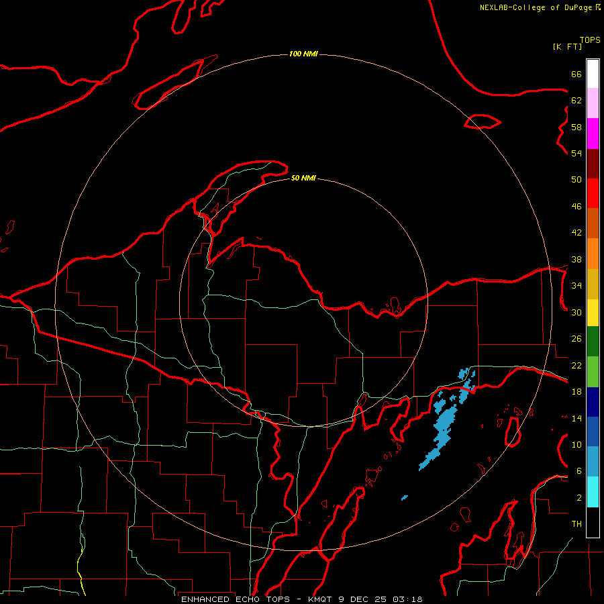Click the legend value 54
Screen dimensions: 604x604
576,153
